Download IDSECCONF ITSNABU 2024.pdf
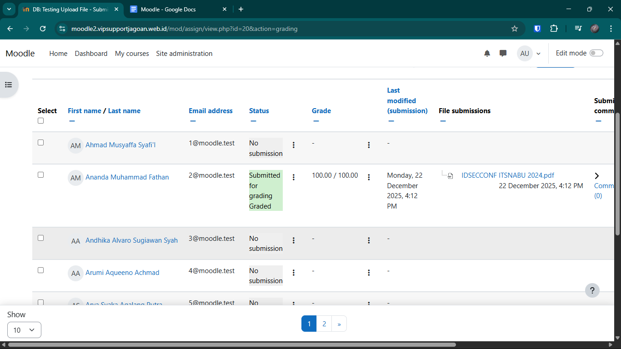 coord(508,175)
